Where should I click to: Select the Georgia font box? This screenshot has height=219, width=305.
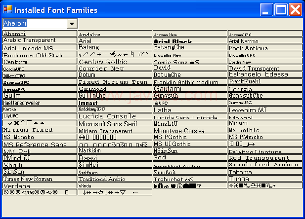[x=265, y=89]
